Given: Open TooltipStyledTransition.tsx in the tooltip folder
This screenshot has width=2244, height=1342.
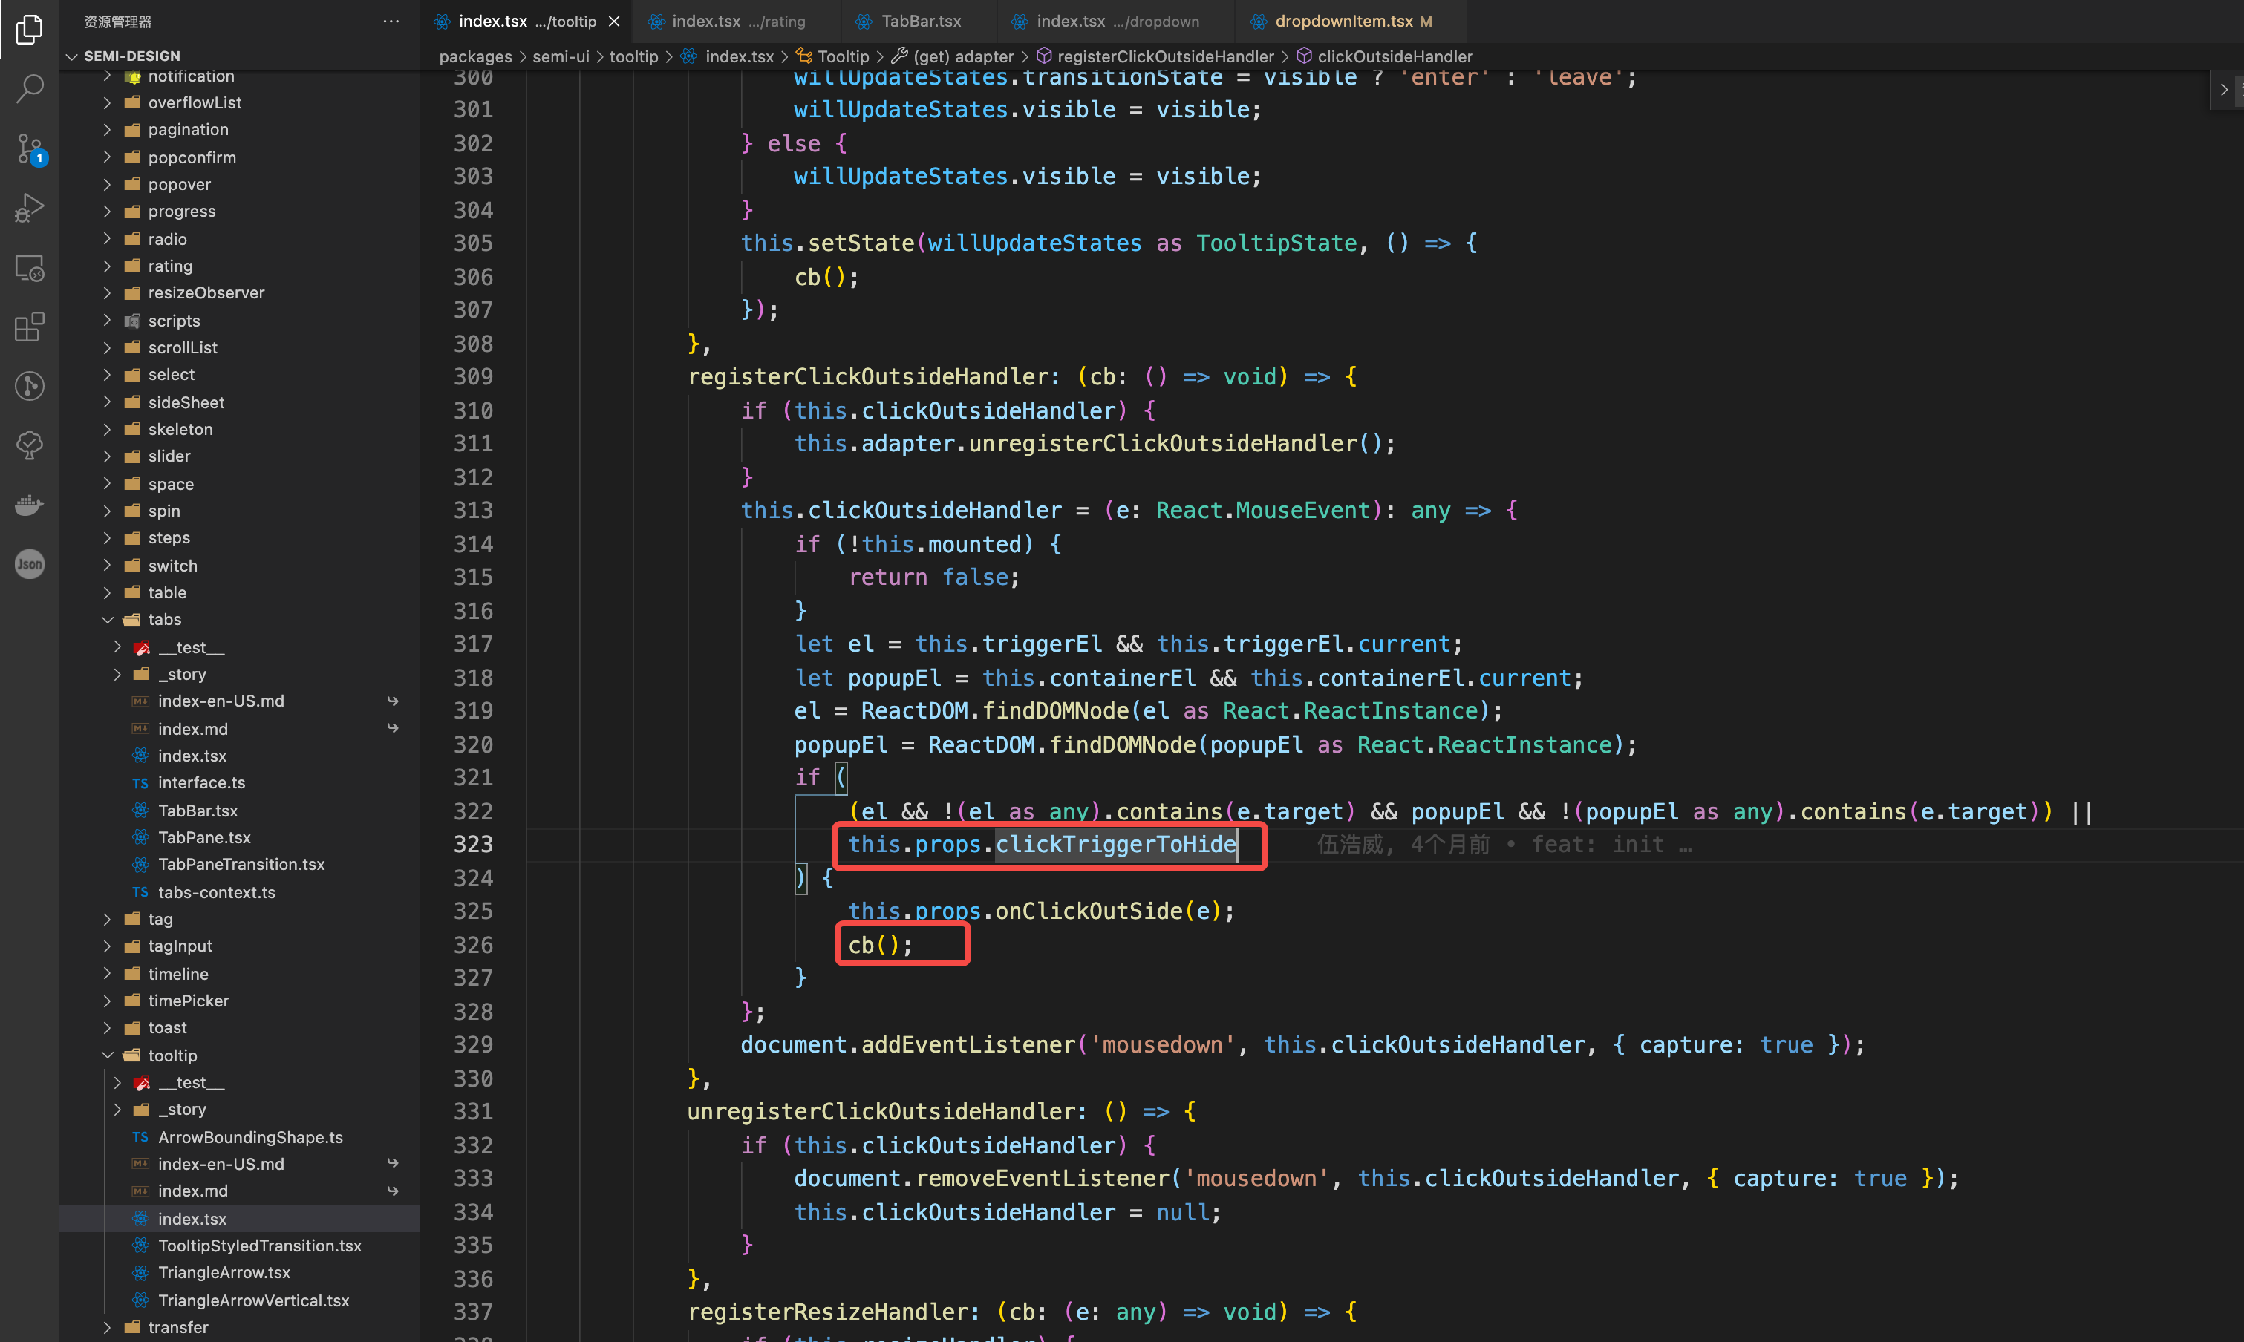Looking at the screenshot, I should coord(260,1246).
